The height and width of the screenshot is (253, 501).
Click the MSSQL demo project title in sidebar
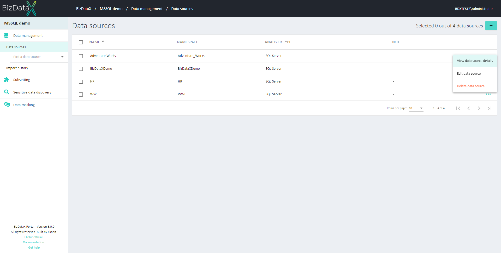17,23
